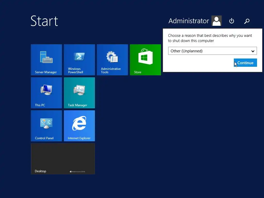Open the This PC tile
The width and height of the screenshot is (264, 198).
pyautogui.click(x=46, y=93)
